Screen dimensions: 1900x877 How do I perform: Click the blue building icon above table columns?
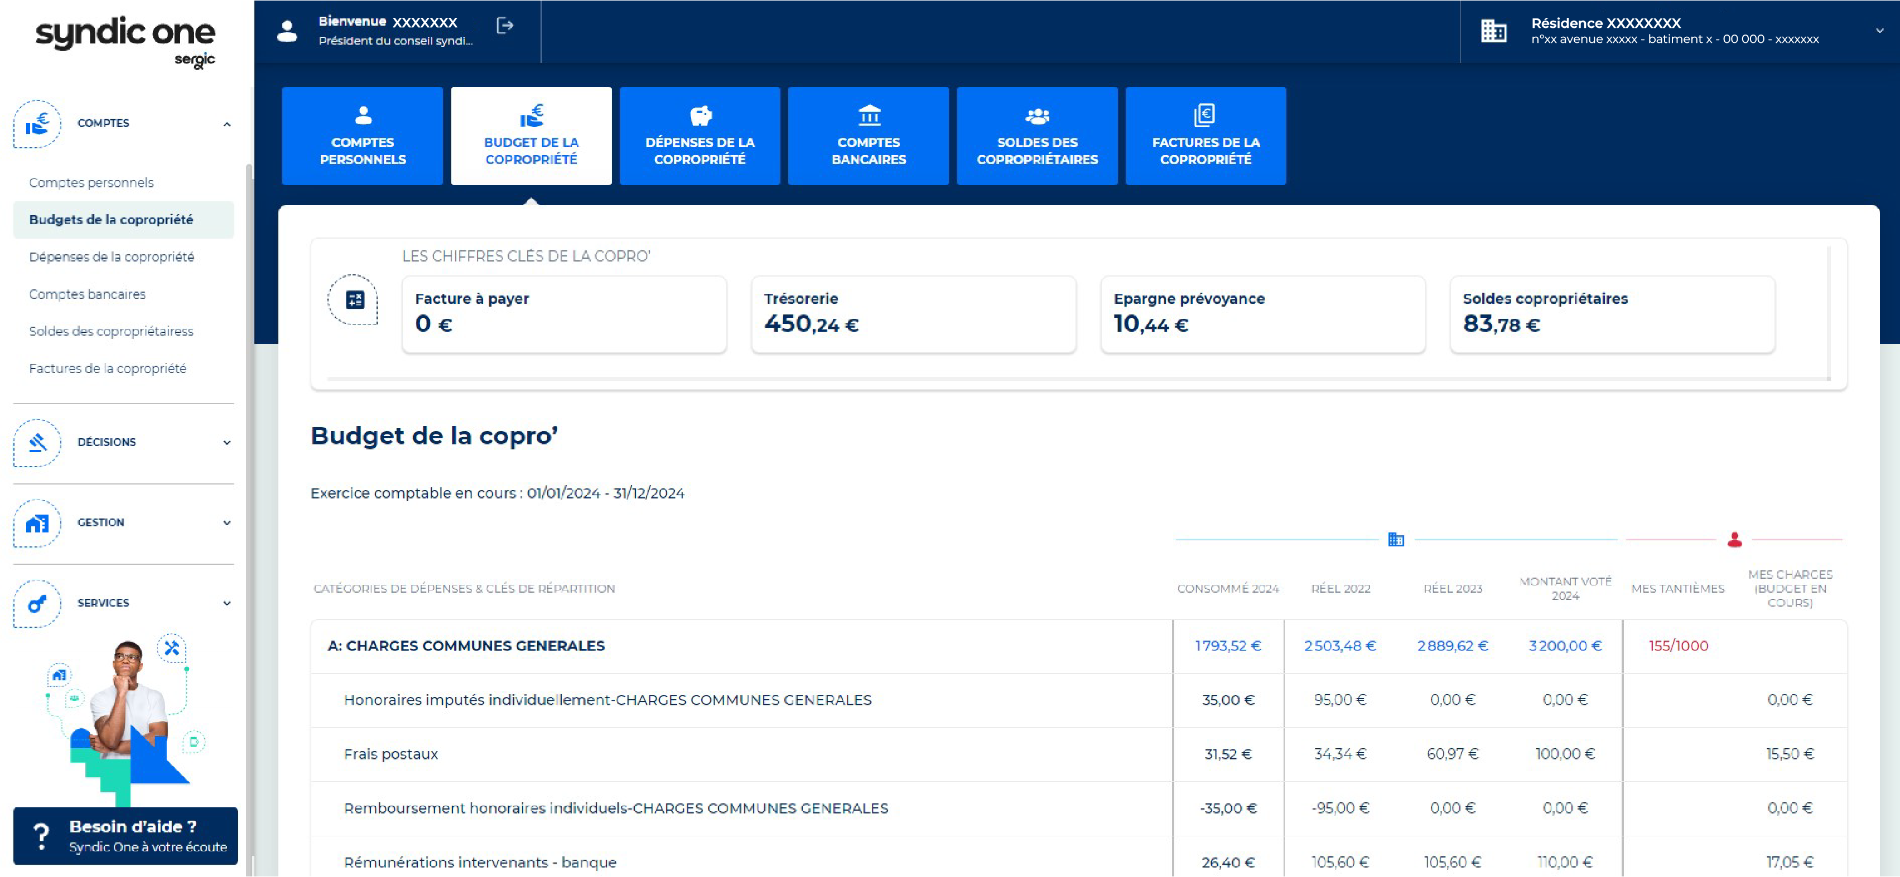click(1396, 540)
